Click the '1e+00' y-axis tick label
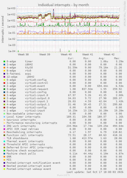 point(11,27)
